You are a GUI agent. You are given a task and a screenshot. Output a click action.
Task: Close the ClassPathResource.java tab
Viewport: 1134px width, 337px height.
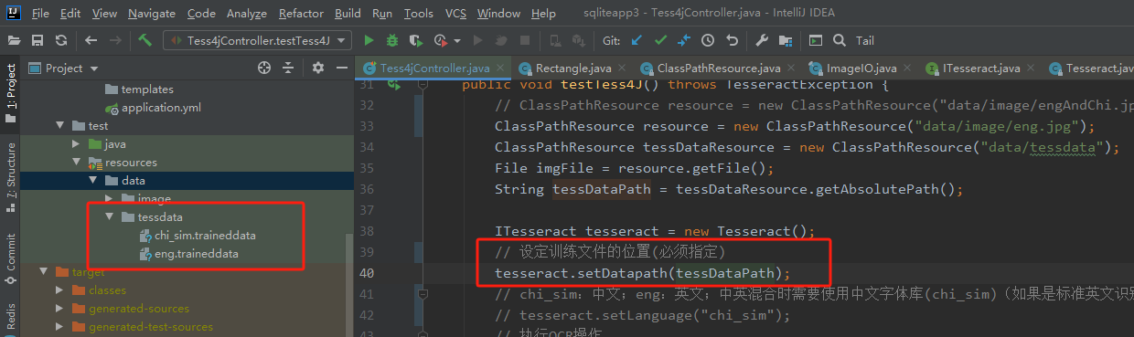click(790, 68)
